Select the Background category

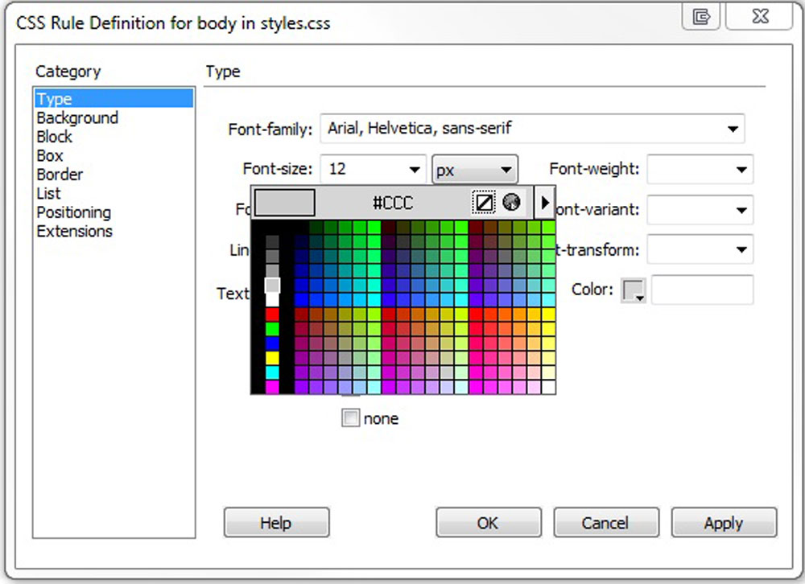(77, 118)
